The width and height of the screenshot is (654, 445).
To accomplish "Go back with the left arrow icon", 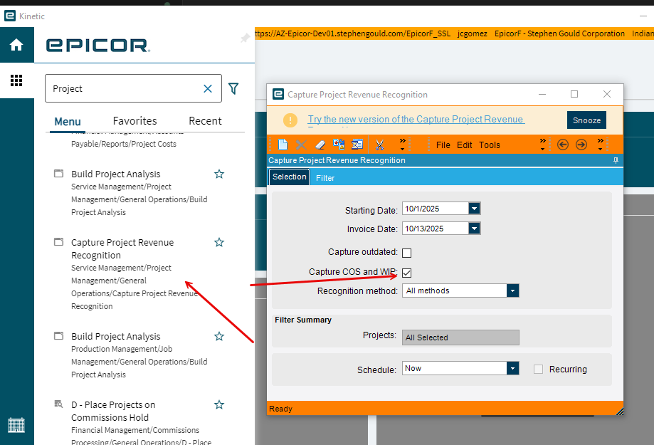I will tap(563, 145).
